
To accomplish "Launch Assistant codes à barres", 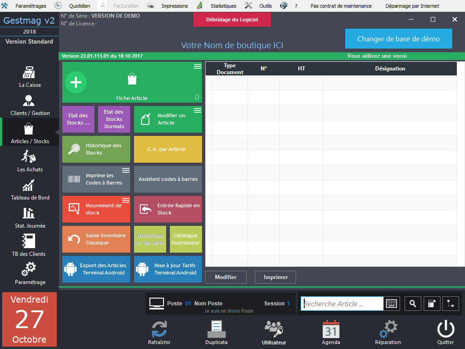I will click(x=168, y=179).
